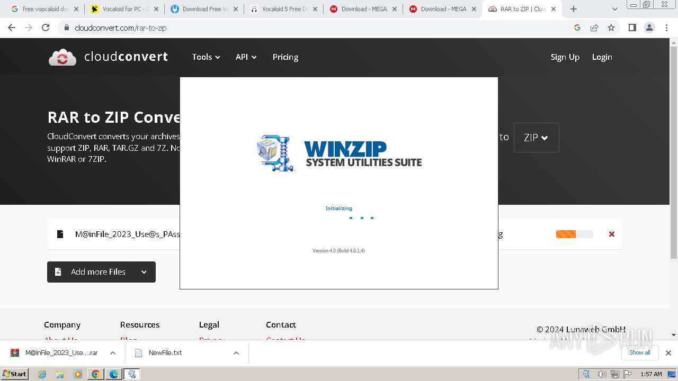
Task: Open options chevron for NewFile.txt download
Action: pyautogui.click(x=236, y=353)
